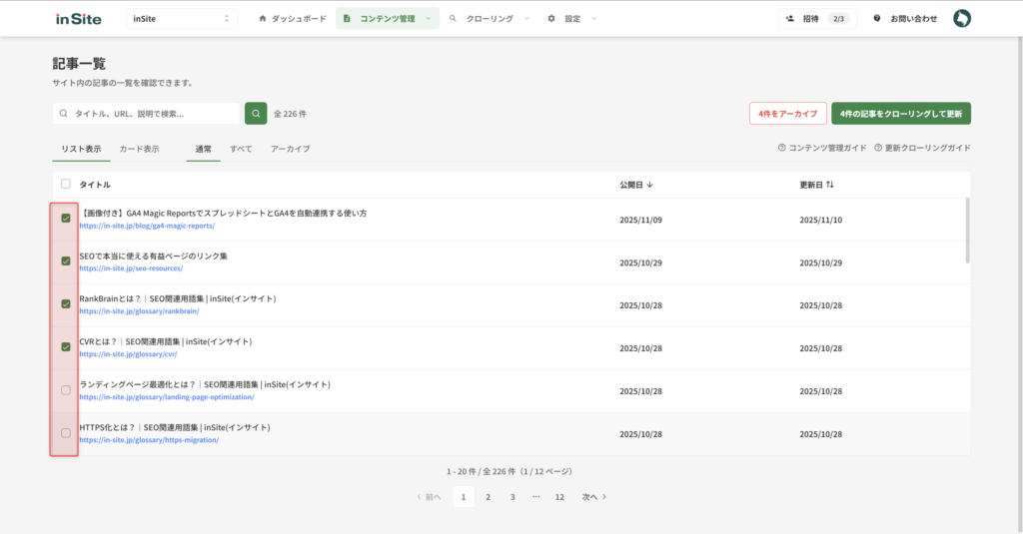Sort by 公開日 descending arrow
The image size is (1023, 534).
pos(649,185)
